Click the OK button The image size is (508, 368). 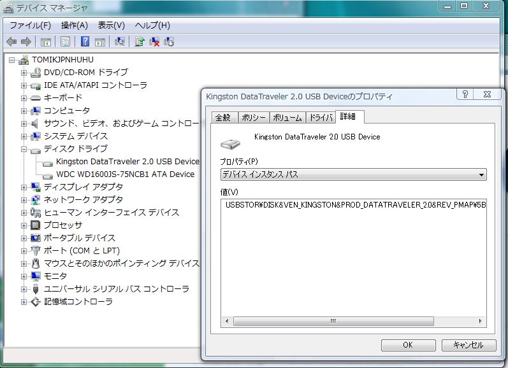408,345
